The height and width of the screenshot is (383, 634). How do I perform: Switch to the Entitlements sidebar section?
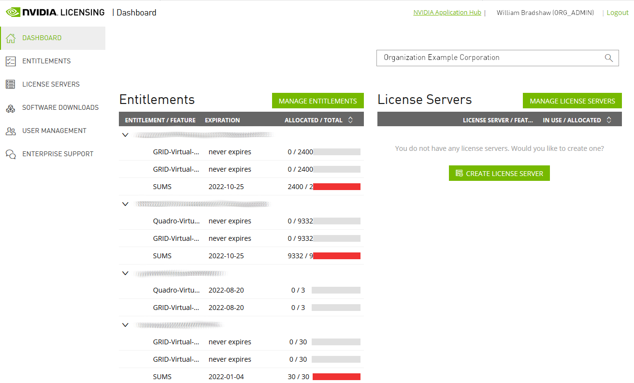(x=46, y=61)
